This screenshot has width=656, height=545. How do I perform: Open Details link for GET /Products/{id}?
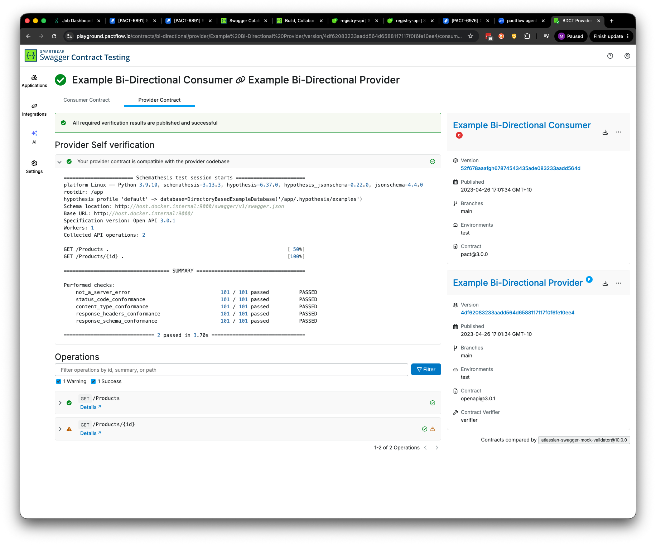pos(91,433)
